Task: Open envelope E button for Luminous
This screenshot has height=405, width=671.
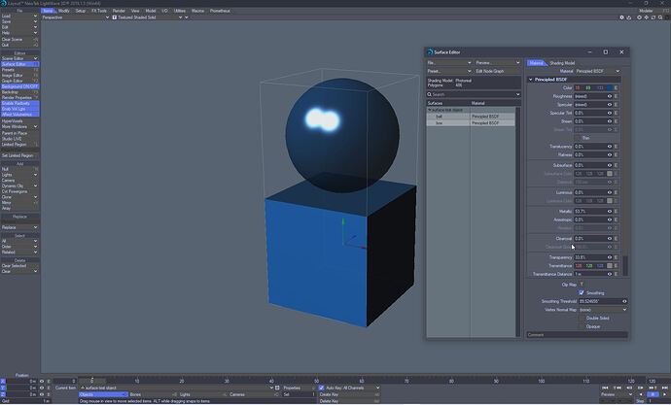Action: point(617,192)
